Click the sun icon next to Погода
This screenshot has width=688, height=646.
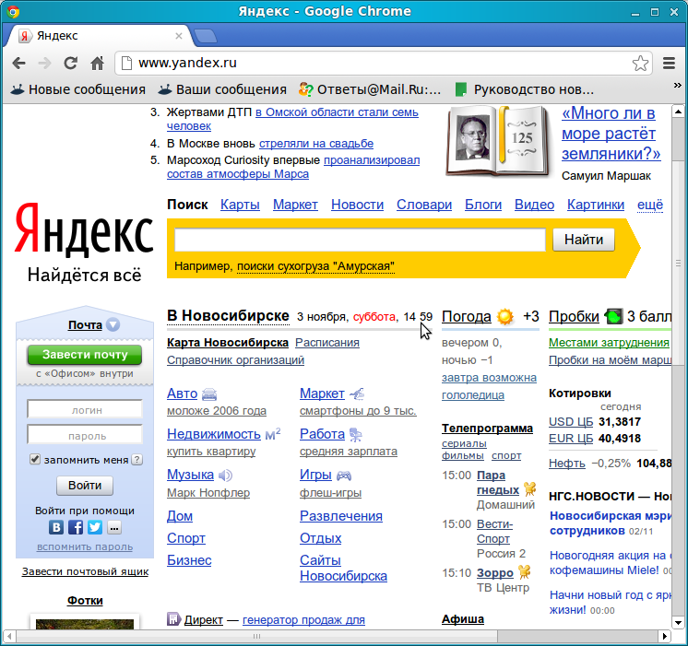(505, 316)
